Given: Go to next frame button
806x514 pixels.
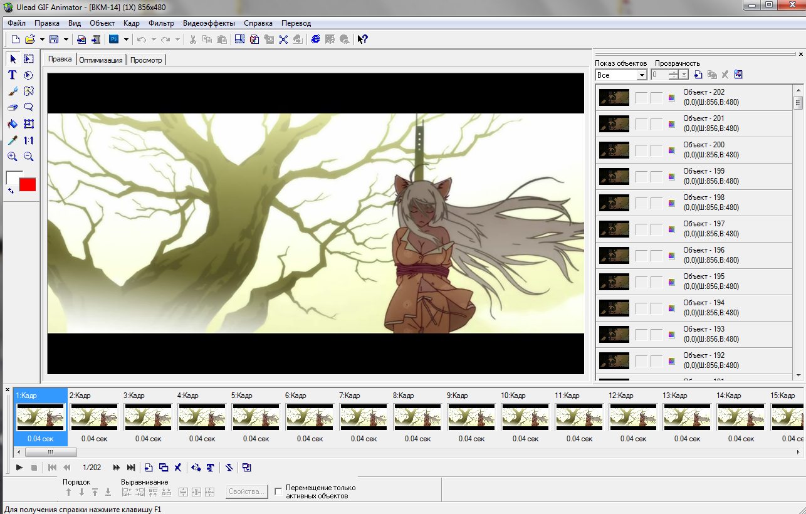Looking at the screenshot, I should 117,468.
